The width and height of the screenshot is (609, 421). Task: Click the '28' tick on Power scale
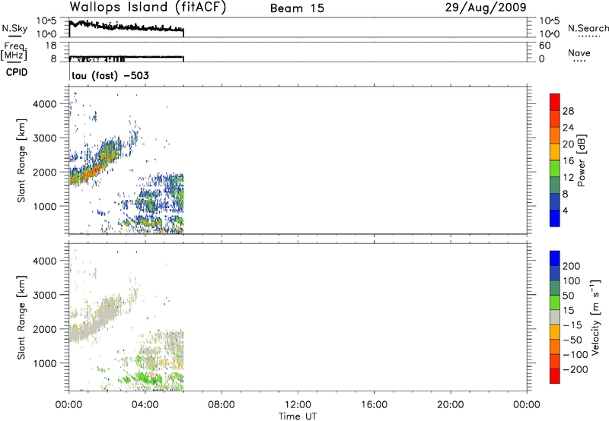[568, 111]
